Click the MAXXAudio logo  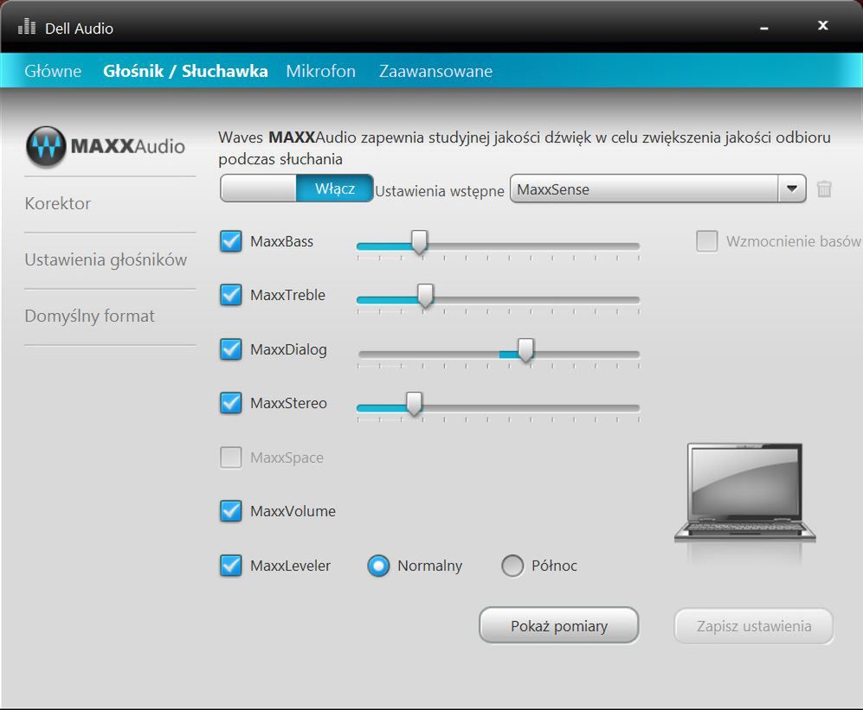[106, 146]
